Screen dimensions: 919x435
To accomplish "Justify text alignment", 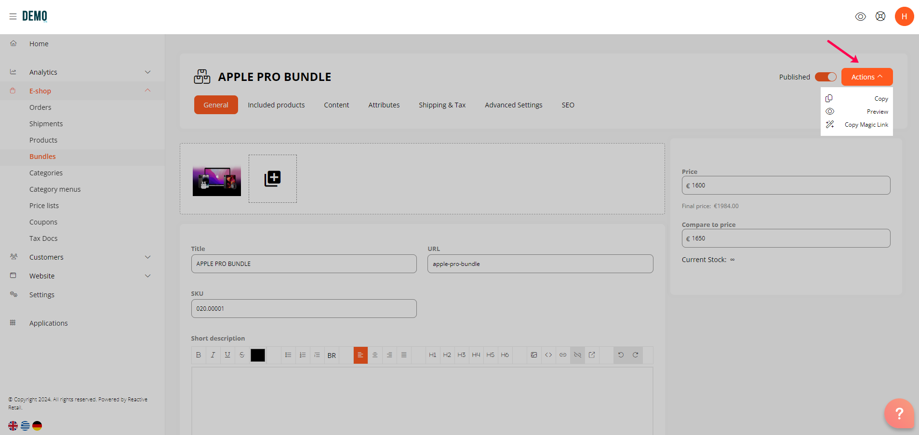I will pyautogui.click(x=404, y=355).
